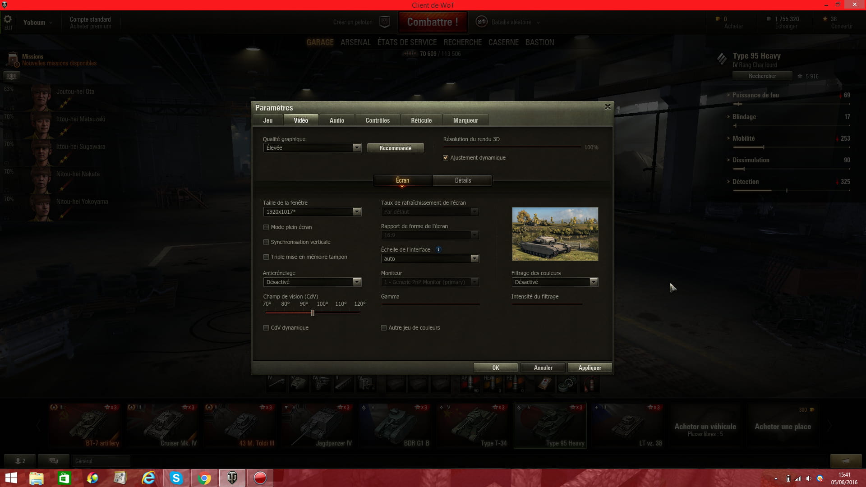
Task: Click the red recording app taskbar icon
Action: point(260,478)
